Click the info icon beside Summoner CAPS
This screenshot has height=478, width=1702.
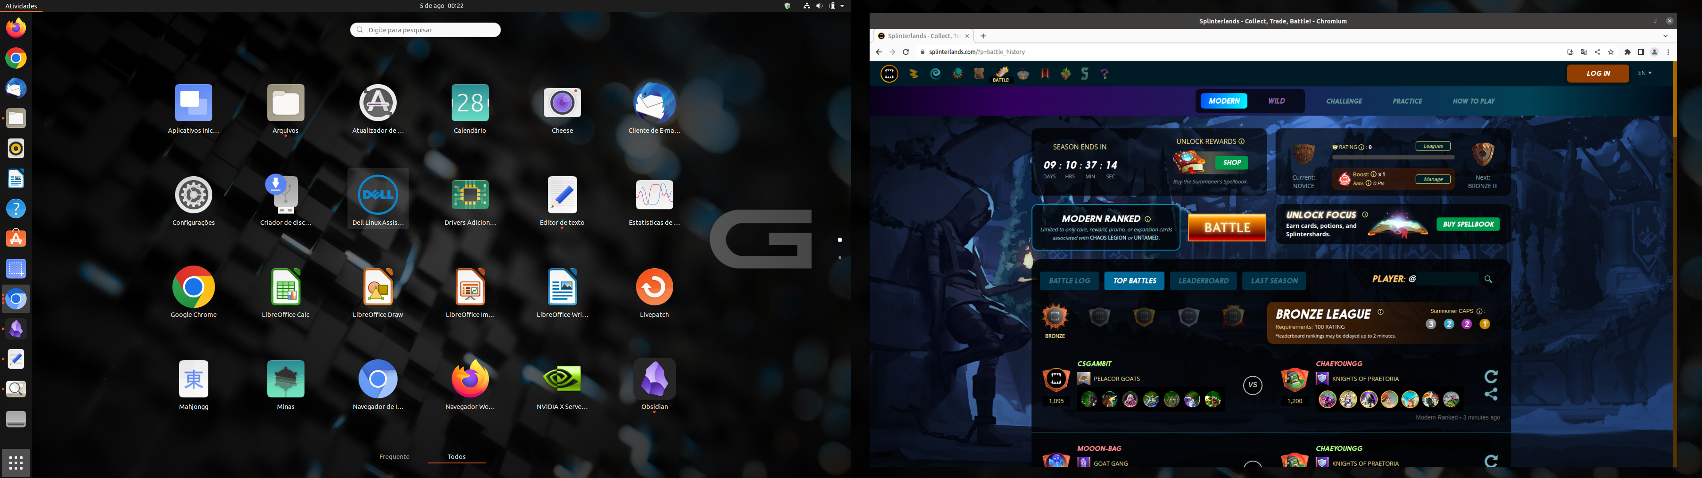tap(1479, 311)
